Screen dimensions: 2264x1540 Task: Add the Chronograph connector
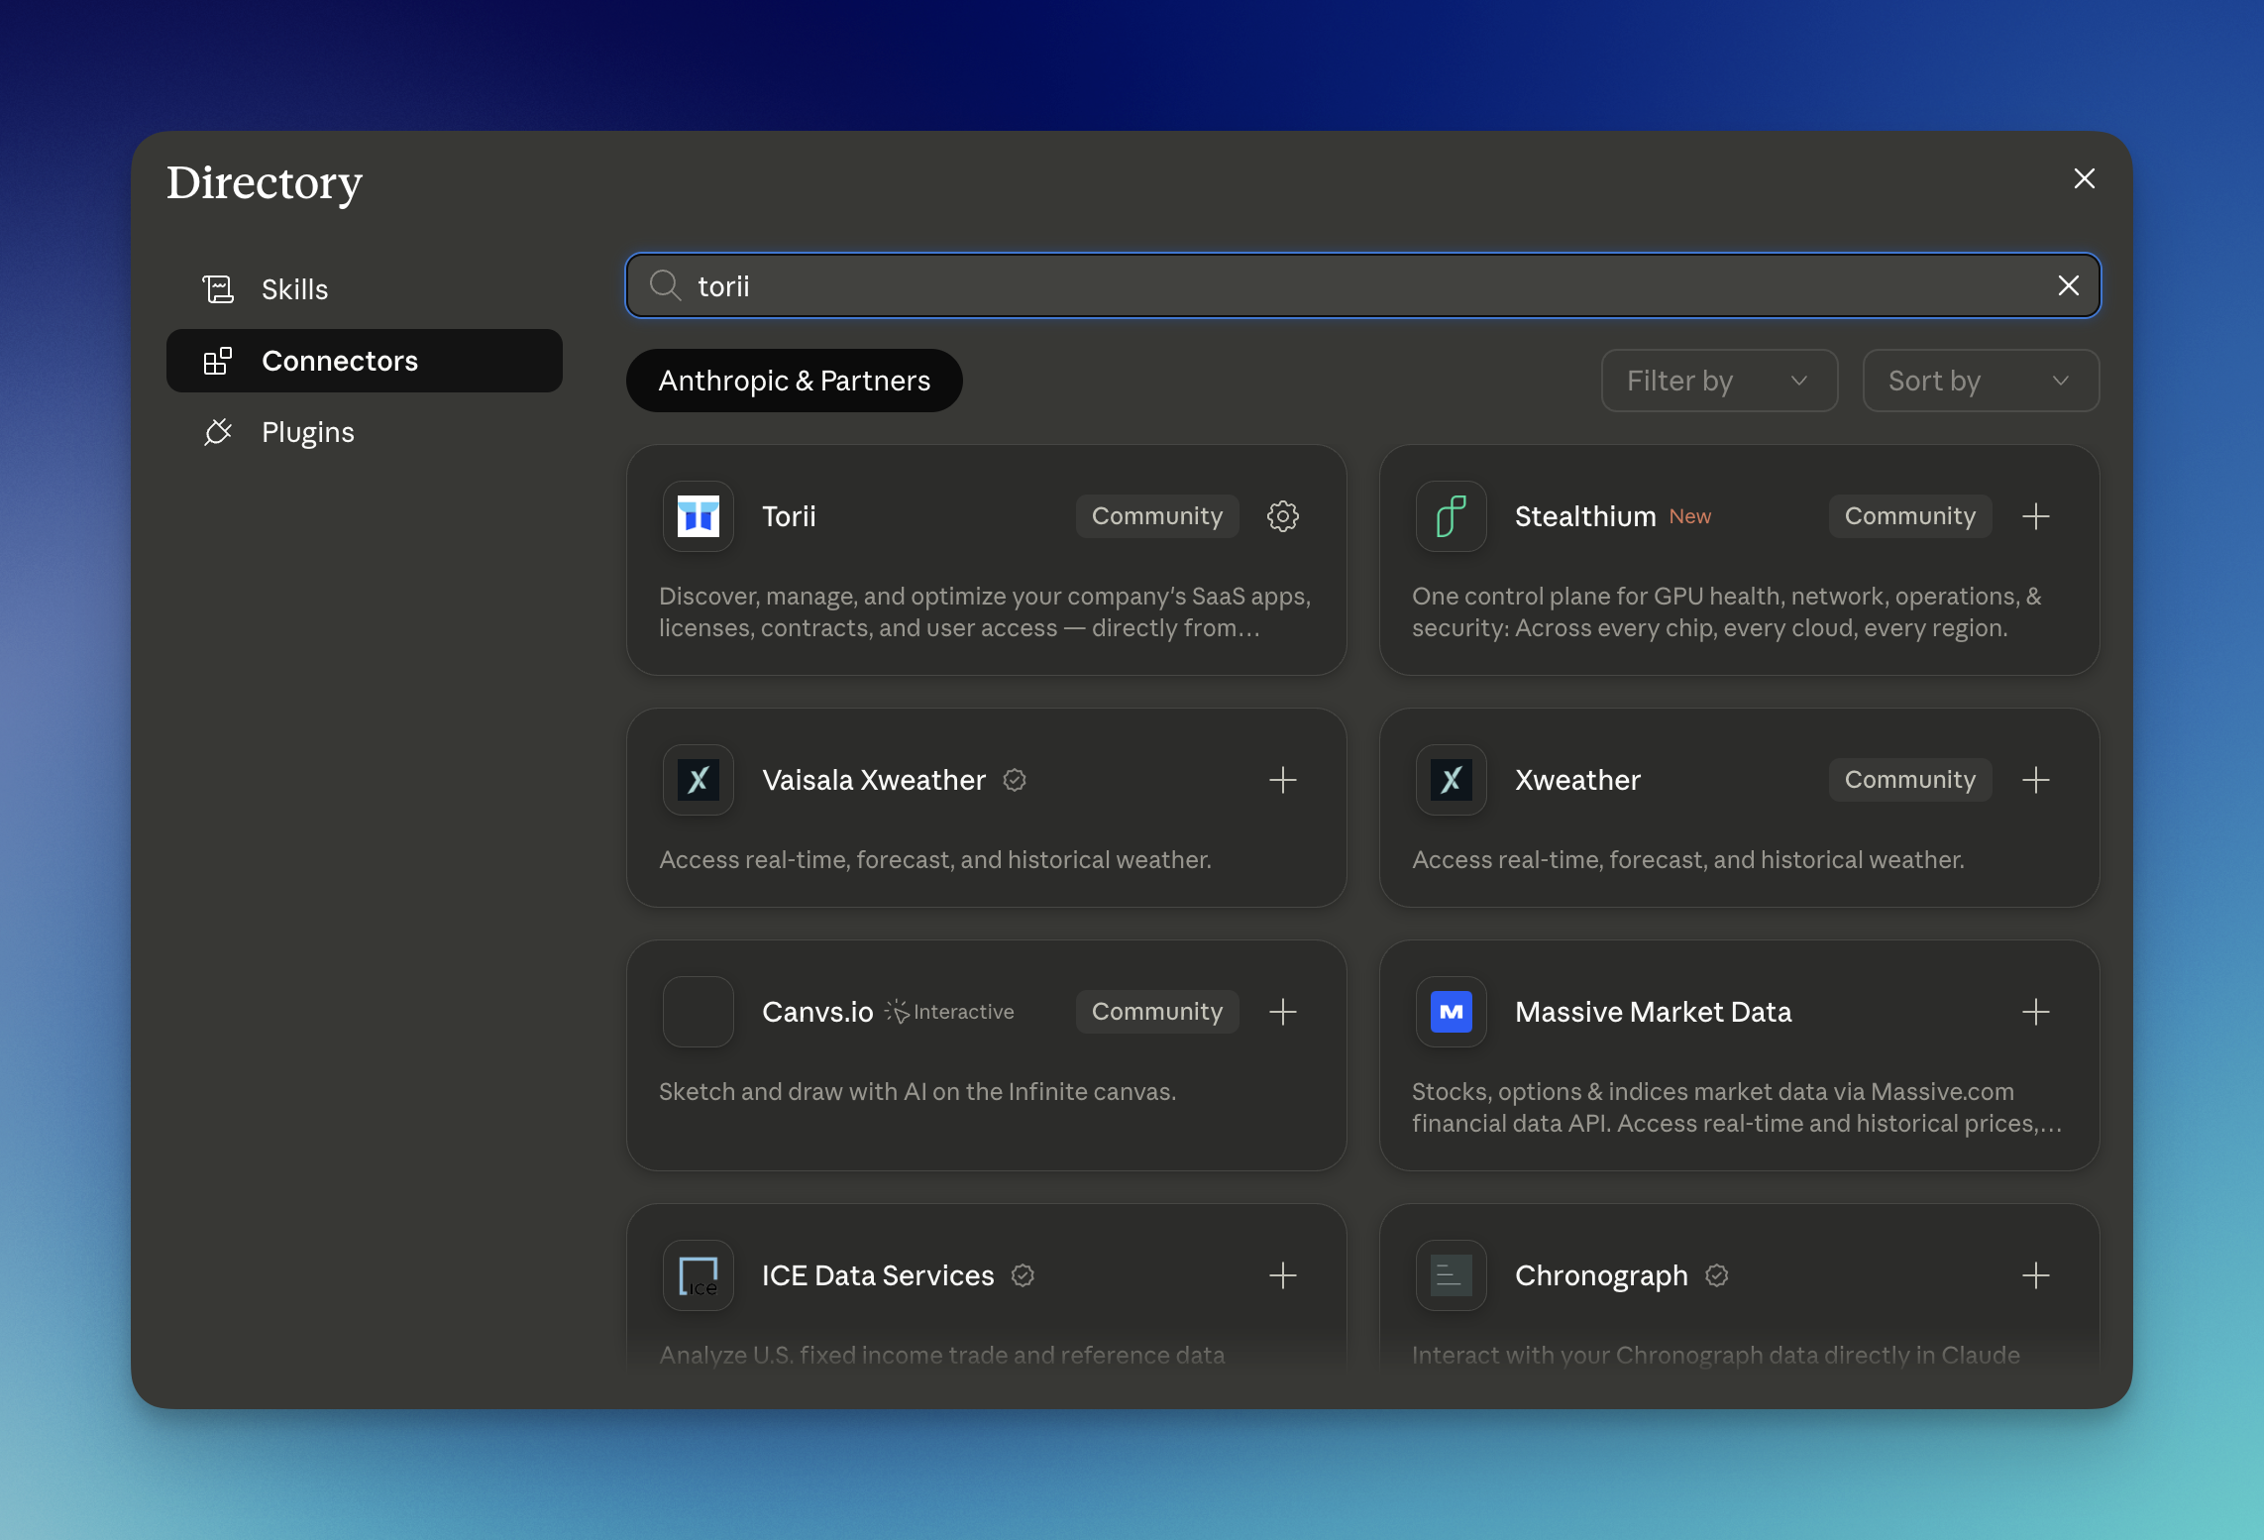point(2035,1275)
